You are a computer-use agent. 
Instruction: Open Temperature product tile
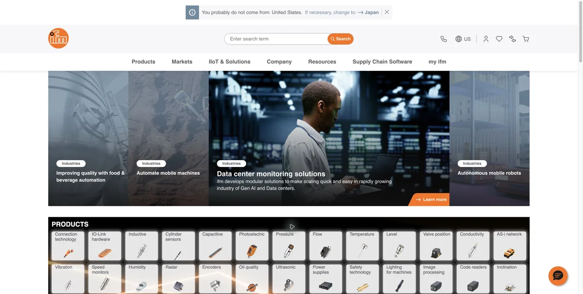click(x=362, y=245)
